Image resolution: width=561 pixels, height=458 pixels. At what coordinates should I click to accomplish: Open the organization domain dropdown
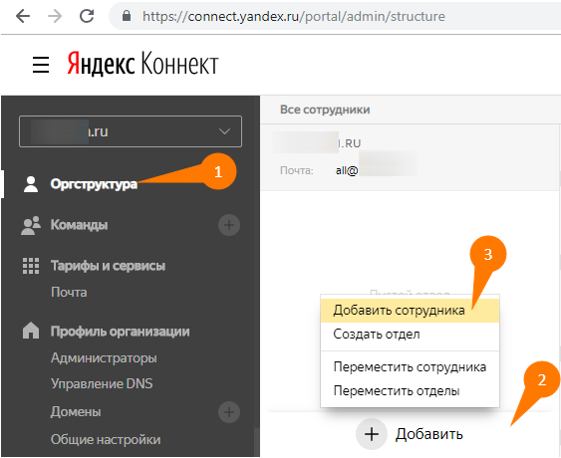point(131,131)
